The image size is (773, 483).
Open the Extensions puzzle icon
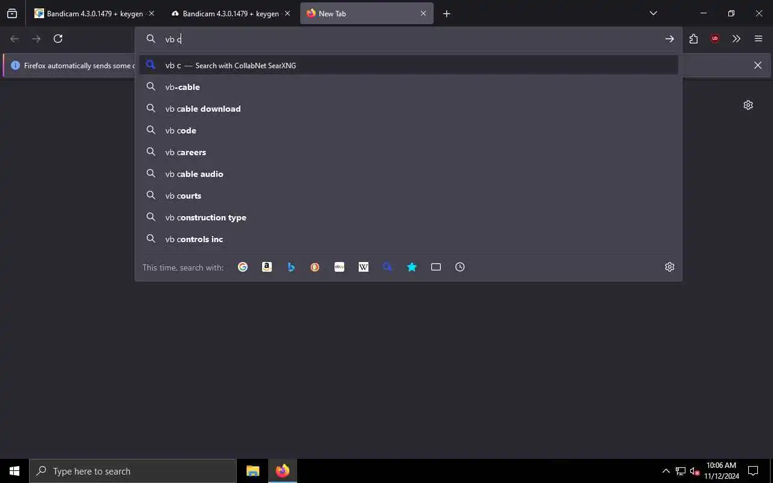[x=693, y=39]
